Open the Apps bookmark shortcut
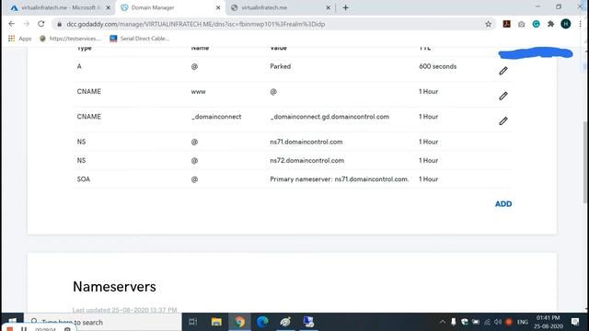589x331 pixels. [20, 39]
